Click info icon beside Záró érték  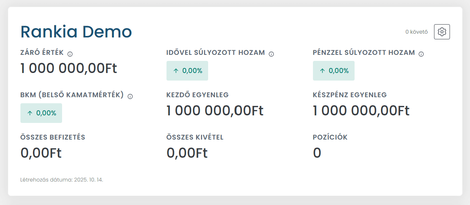point(70,54)
